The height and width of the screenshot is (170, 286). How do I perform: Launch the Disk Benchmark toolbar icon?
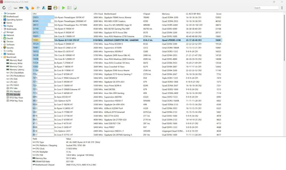15,8
